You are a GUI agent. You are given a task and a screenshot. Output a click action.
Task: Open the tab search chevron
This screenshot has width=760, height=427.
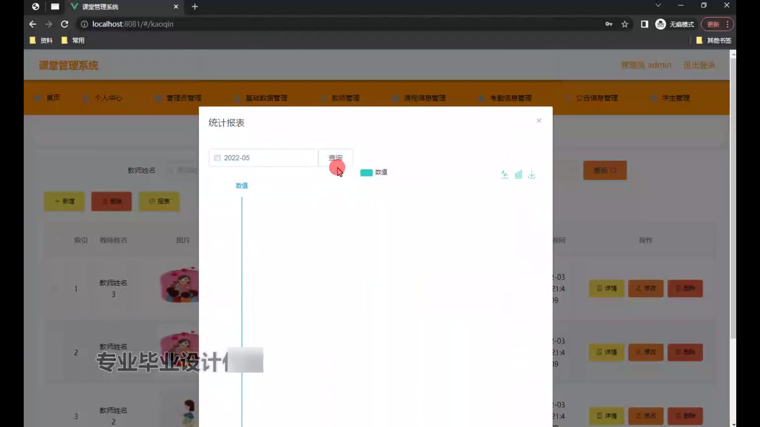pyautogui.click(x=658, y=5)
